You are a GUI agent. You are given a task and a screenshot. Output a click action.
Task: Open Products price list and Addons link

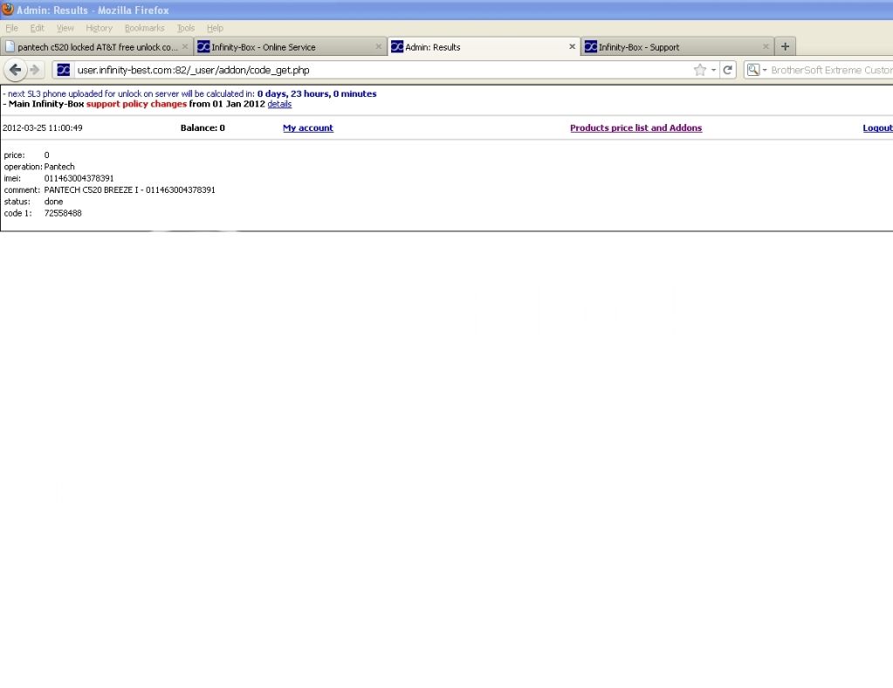click(635, 128)
